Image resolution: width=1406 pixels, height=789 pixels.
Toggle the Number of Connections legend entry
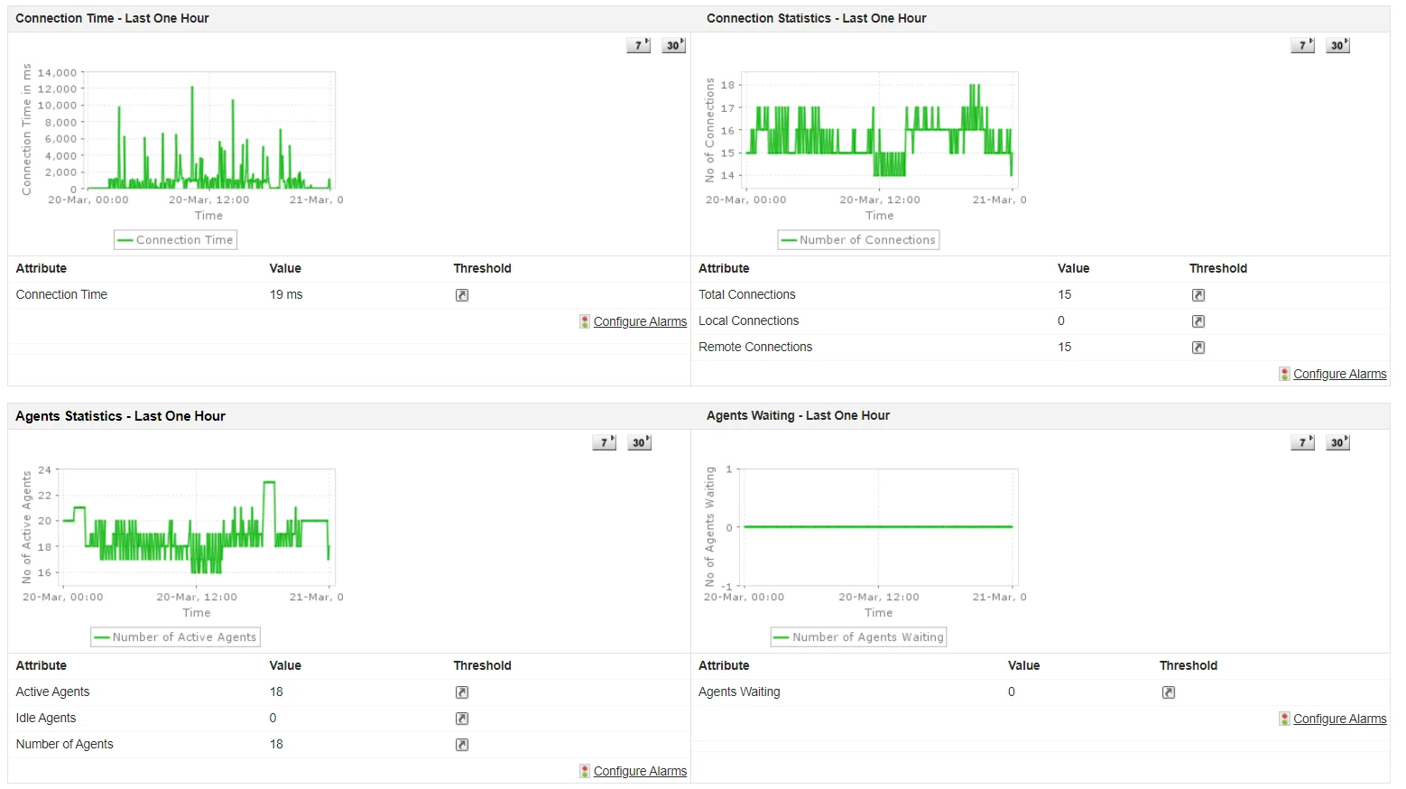(x=858, y=239)
